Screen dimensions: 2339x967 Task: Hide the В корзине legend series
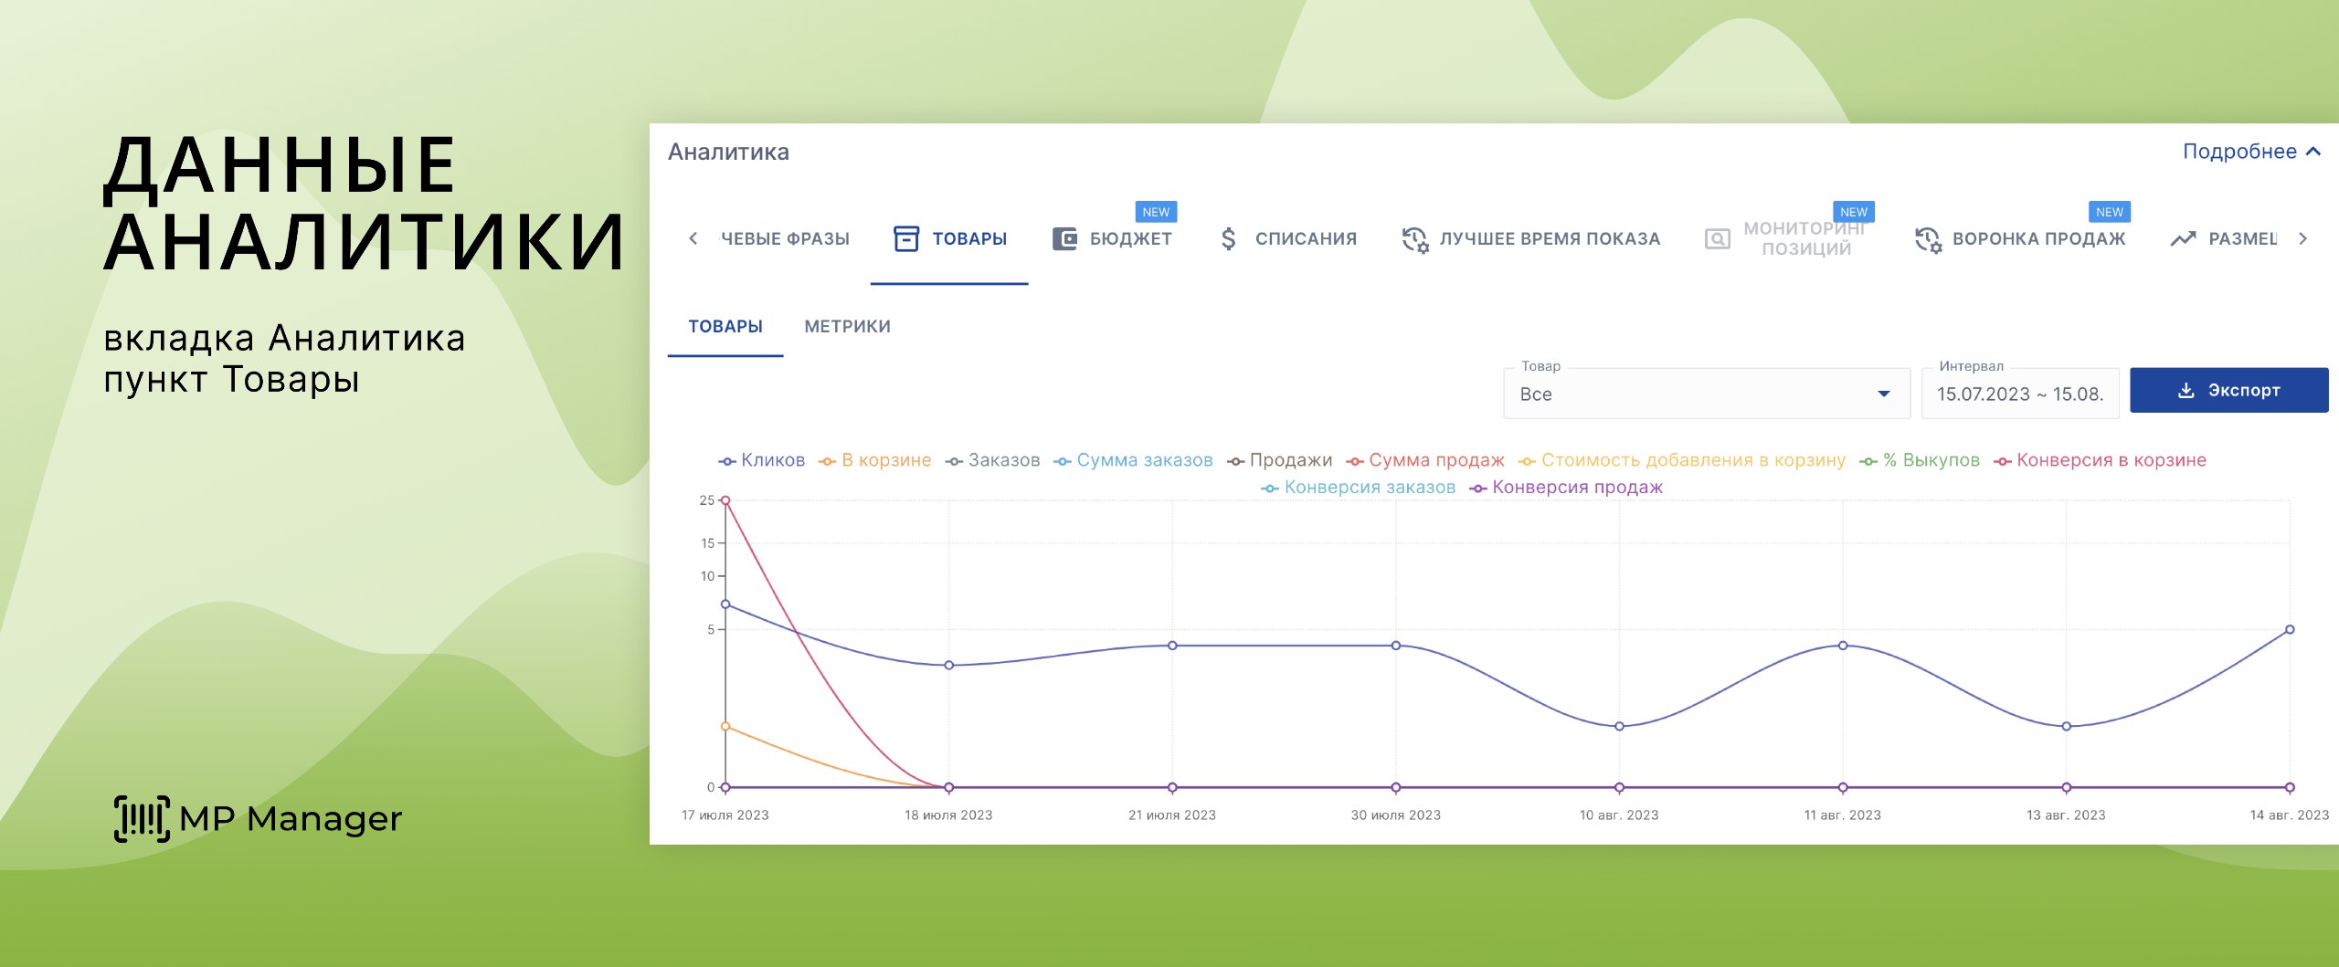click(875, 460)
